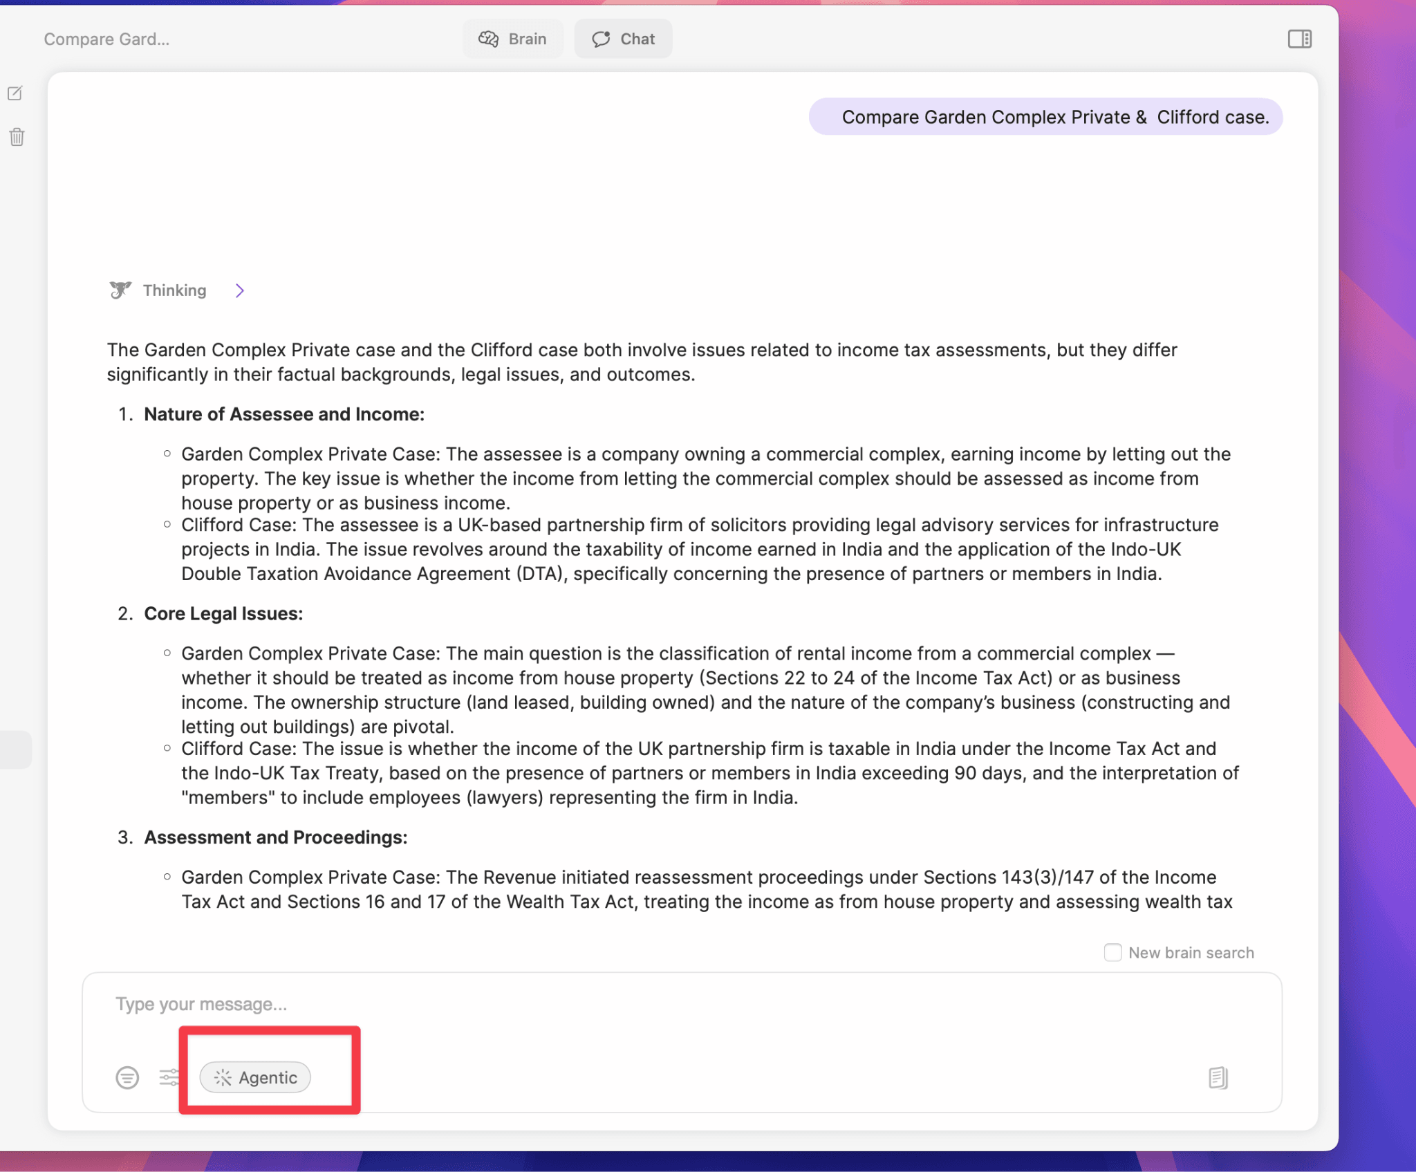Switch to the Chat tab

coord(623,39)
